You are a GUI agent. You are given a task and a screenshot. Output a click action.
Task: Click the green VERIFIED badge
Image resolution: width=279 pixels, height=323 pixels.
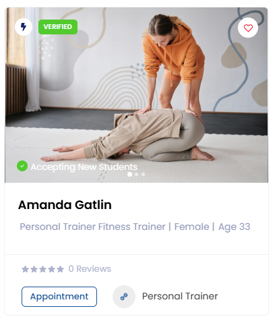58,27
